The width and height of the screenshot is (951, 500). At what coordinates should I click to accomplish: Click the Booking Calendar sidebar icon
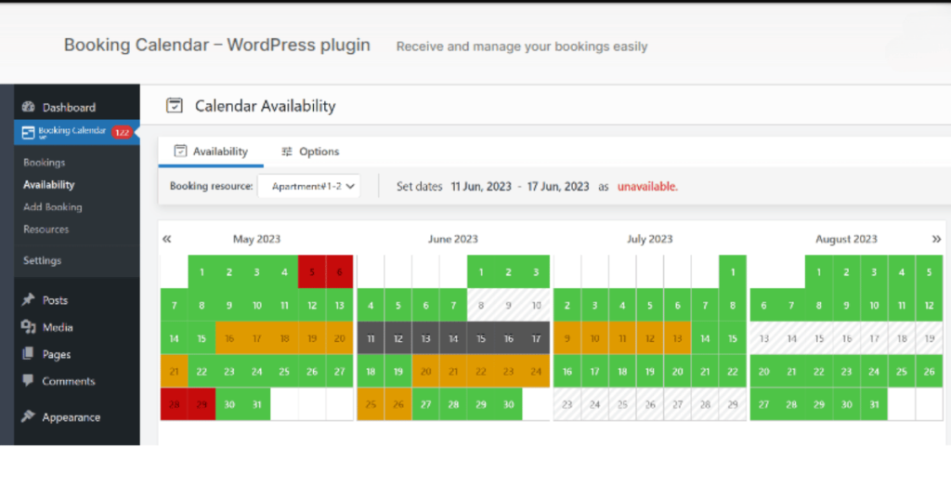click(x=28, y=132)
